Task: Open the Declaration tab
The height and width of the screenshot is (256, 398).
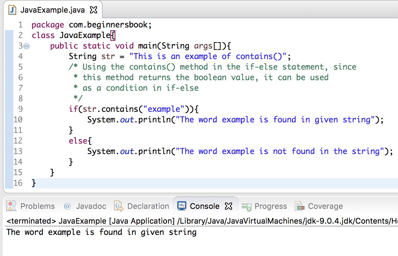Action: click(148, 206)
